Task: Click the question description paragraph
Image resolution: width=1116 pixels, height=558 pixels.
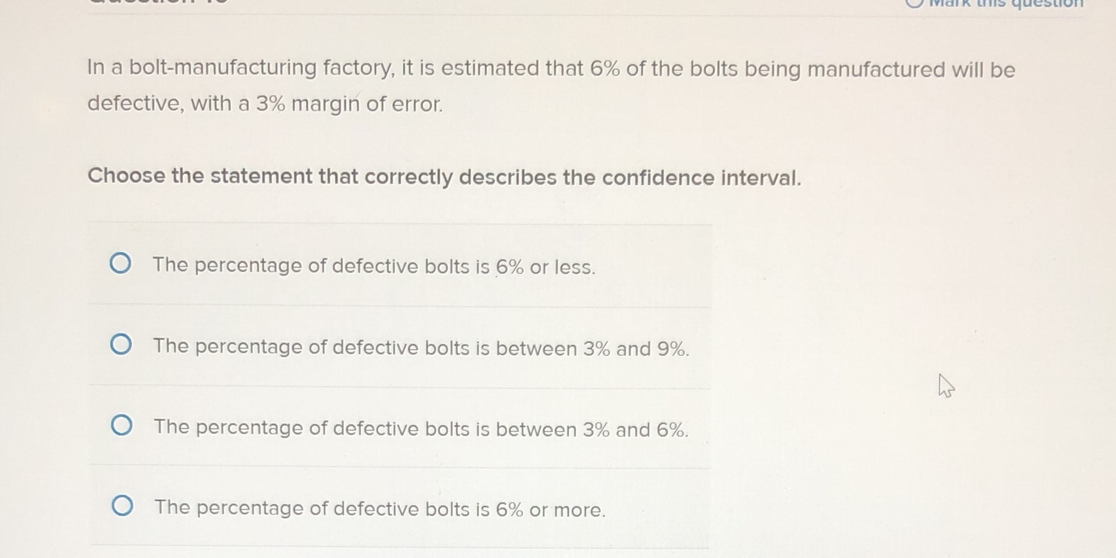Action: coord(551,85)
